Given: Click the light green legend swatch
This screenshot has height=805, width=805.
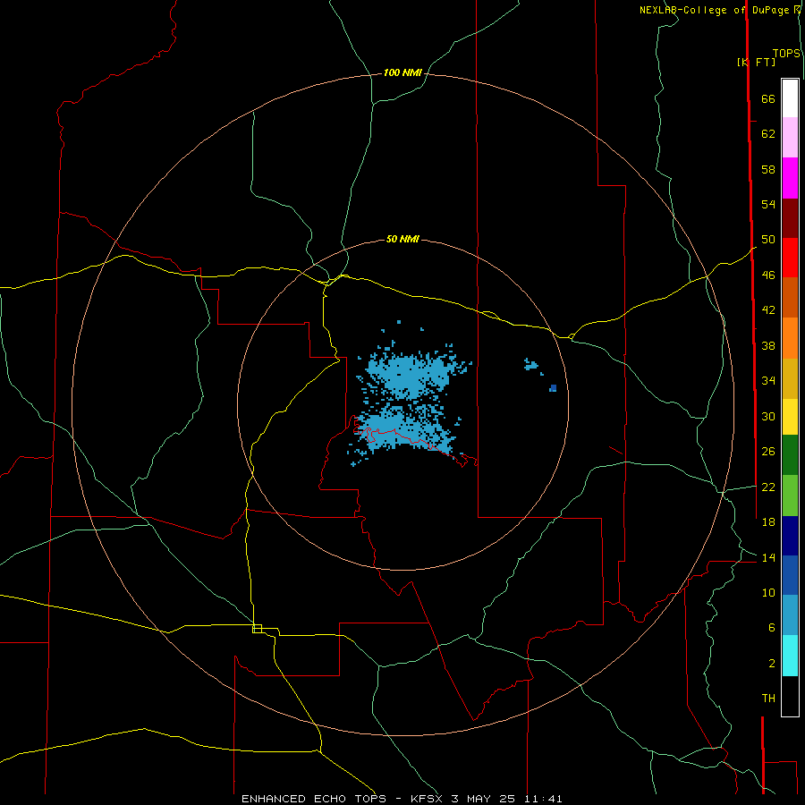Looking at the screenshot, I should (x=790, y=496).
